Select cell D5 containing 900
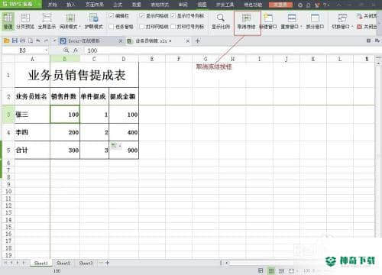The image size is (382, 275). point(124,150)
